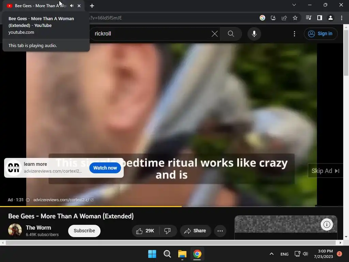Click Watch now on the ad
Image resolution: width=349 pixels, height=262 pixels.
click(x=105, y=168)
